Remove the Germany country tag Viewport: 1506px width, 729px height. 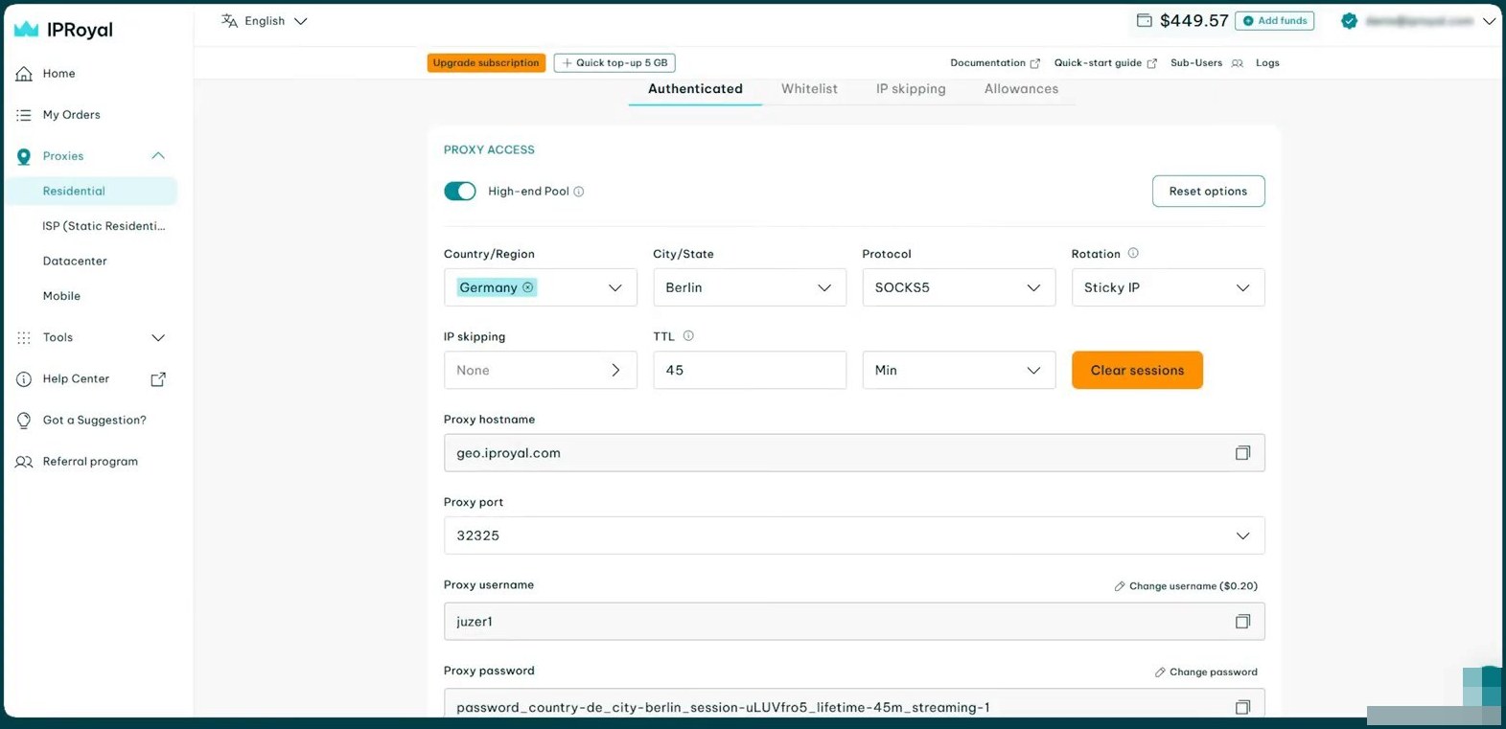click(527, 287)
